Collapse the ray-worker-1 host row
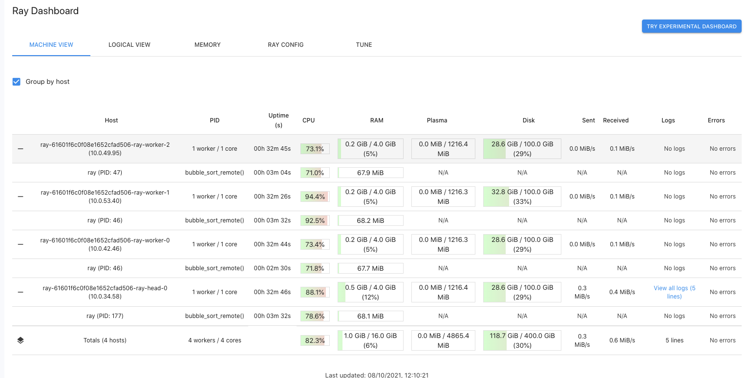 coord(20,196)
